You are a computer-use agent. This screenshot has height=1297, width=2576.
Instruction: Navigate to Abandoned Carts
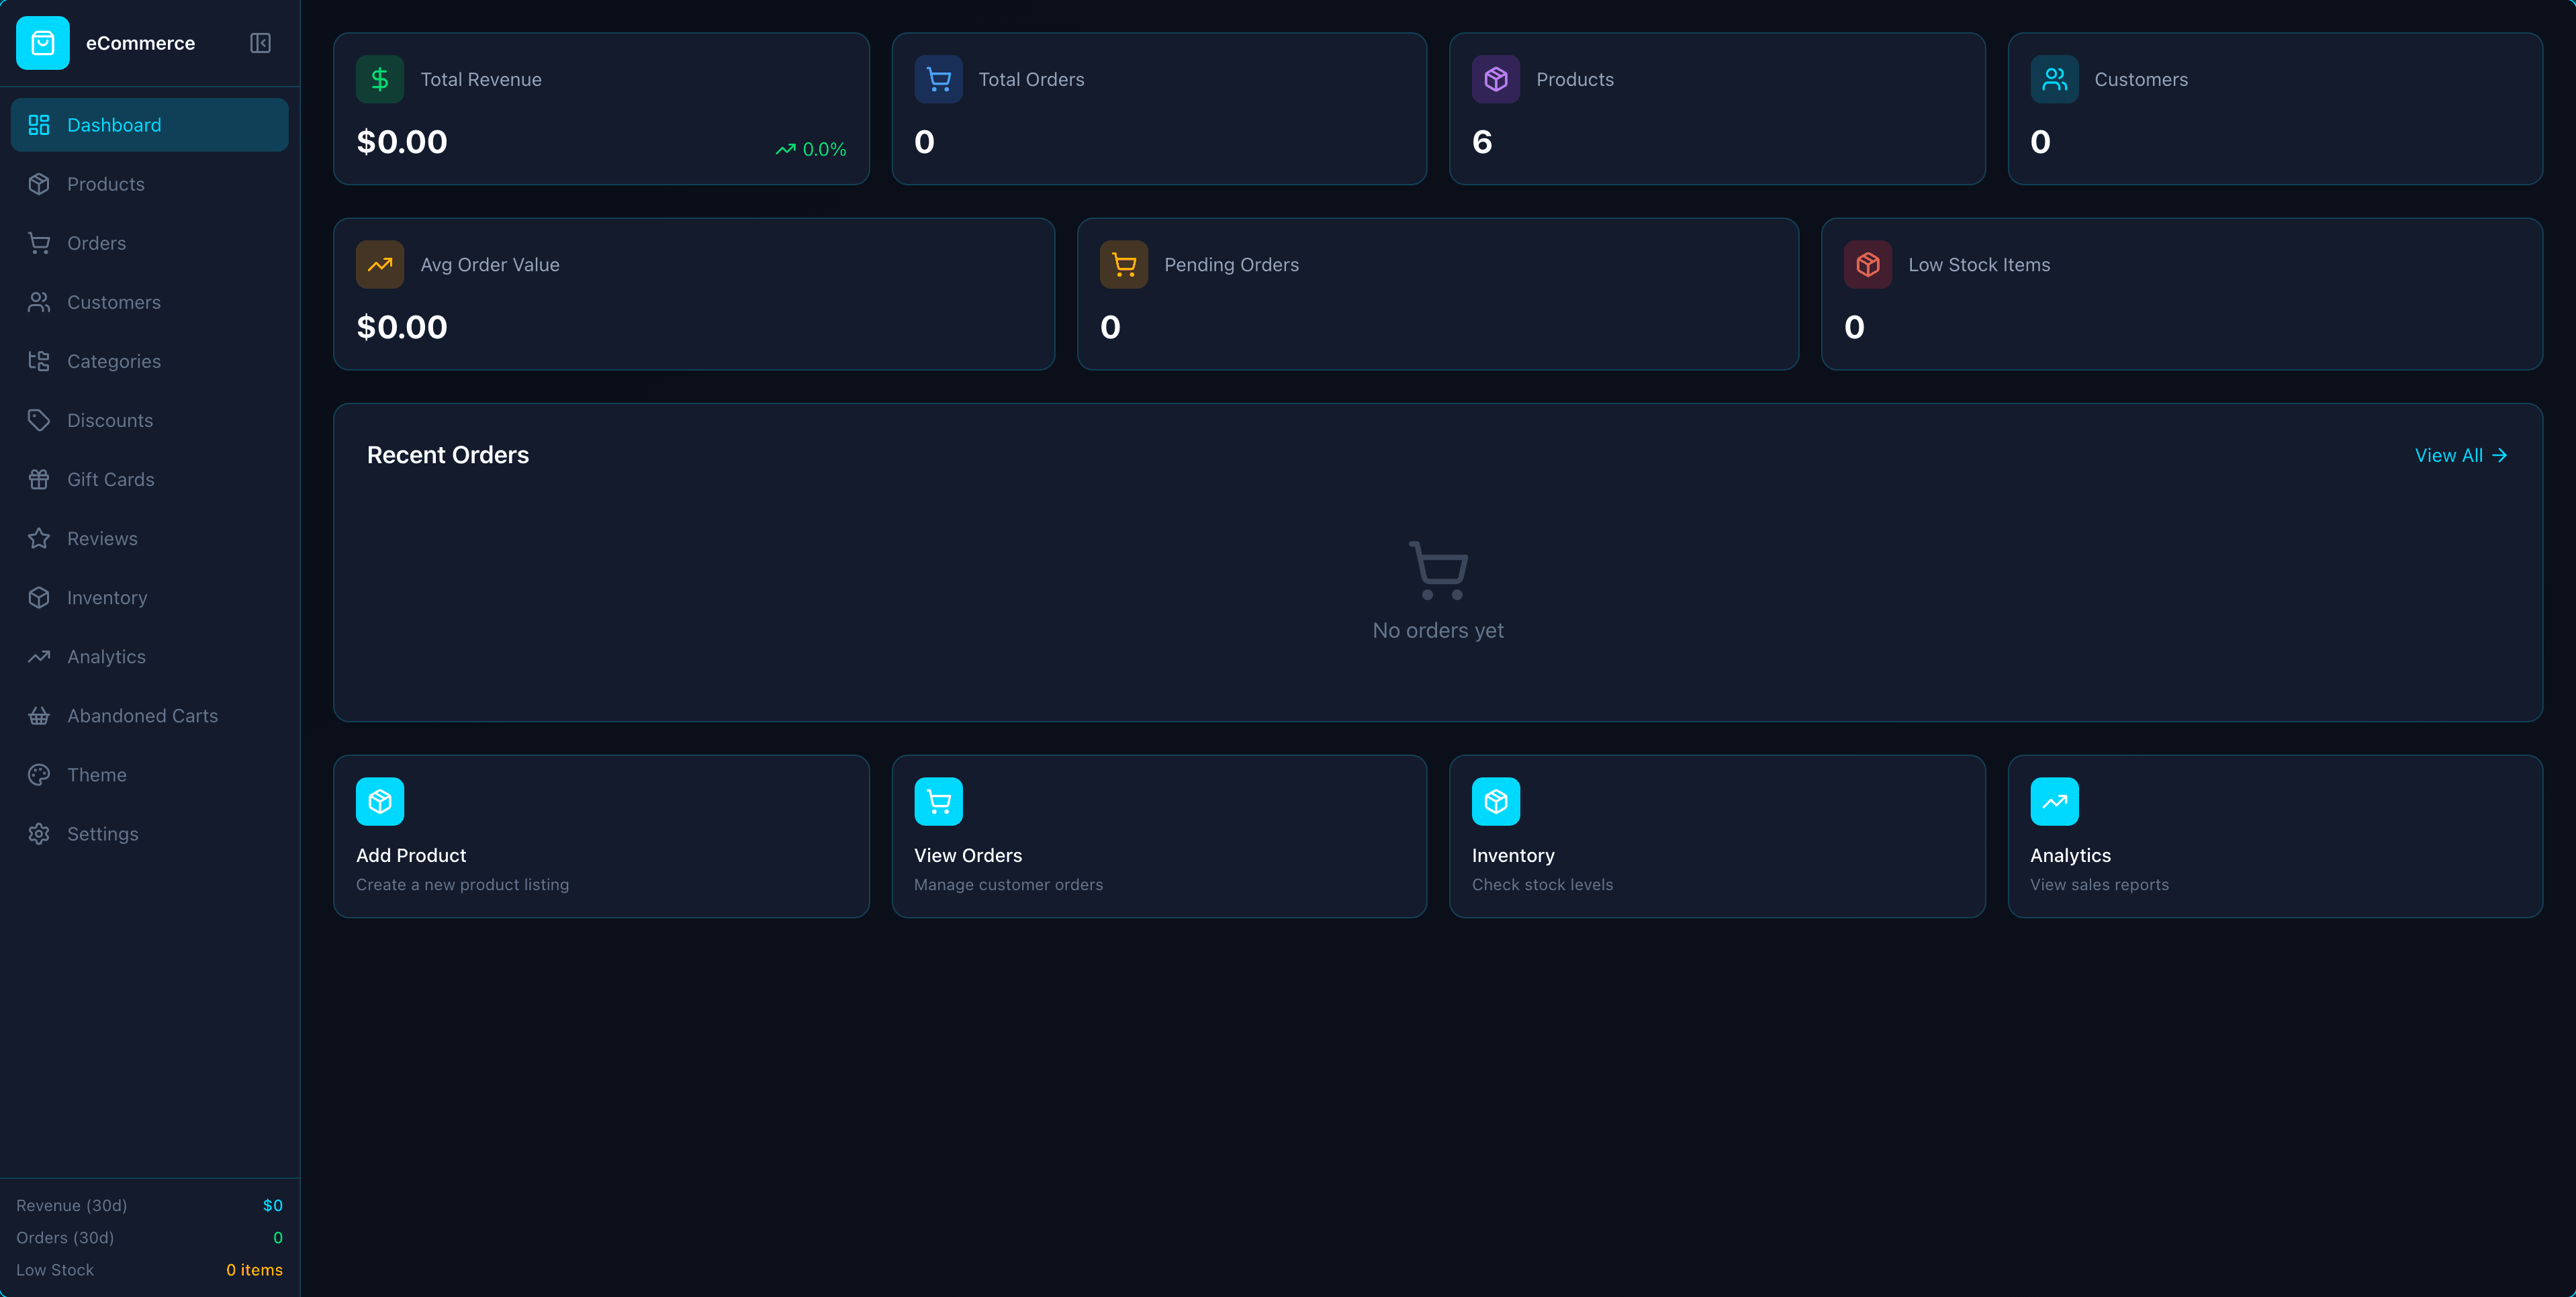pyautogui.click(x=142, y=715)
